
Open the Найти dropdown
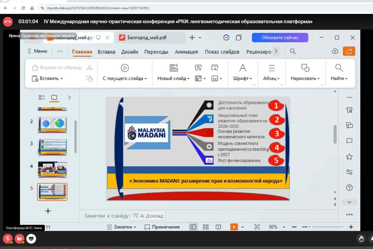click(339, 78)
